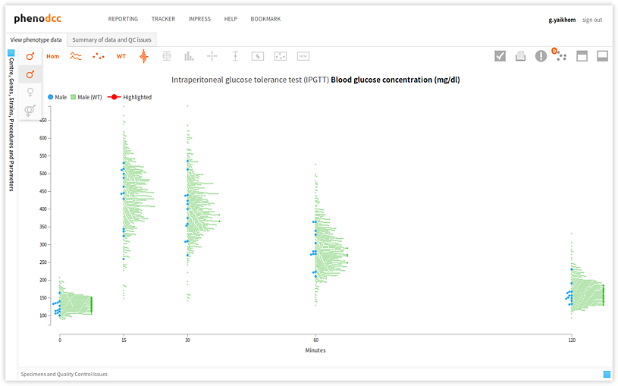Viewport: 618px width, 386px height.
Task: Click the crosshair icon in toolbar
Action: (x=212, y=56)
